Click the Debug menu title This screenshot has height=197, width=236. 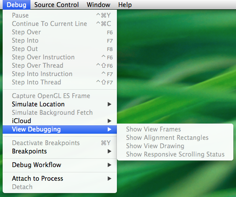click(x=17, y=5)
